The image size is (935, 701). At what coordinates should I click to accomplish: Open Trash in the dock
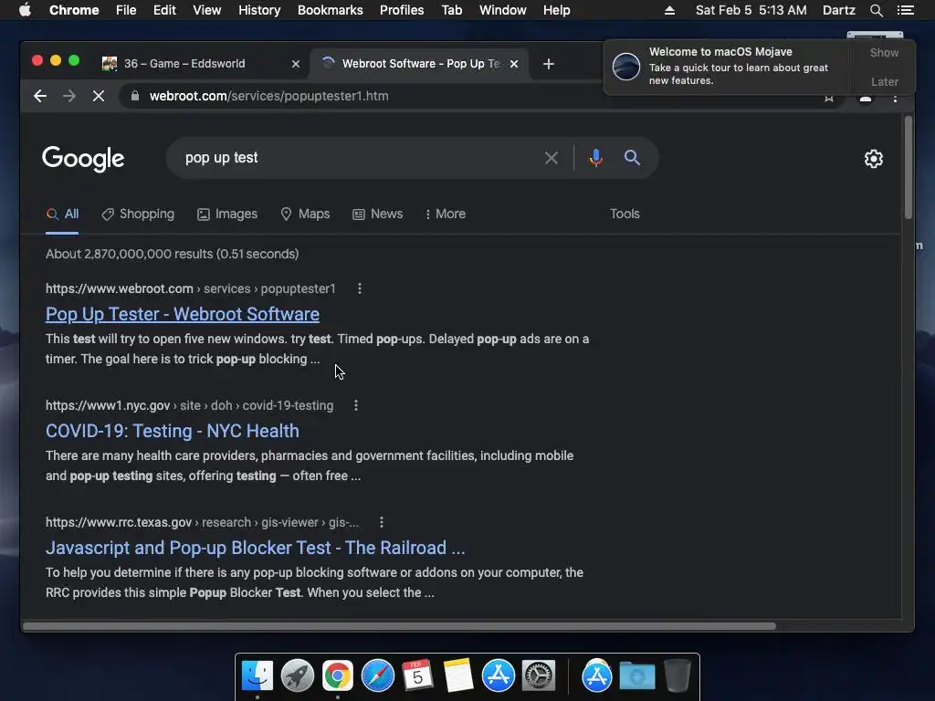pos(678,676)
